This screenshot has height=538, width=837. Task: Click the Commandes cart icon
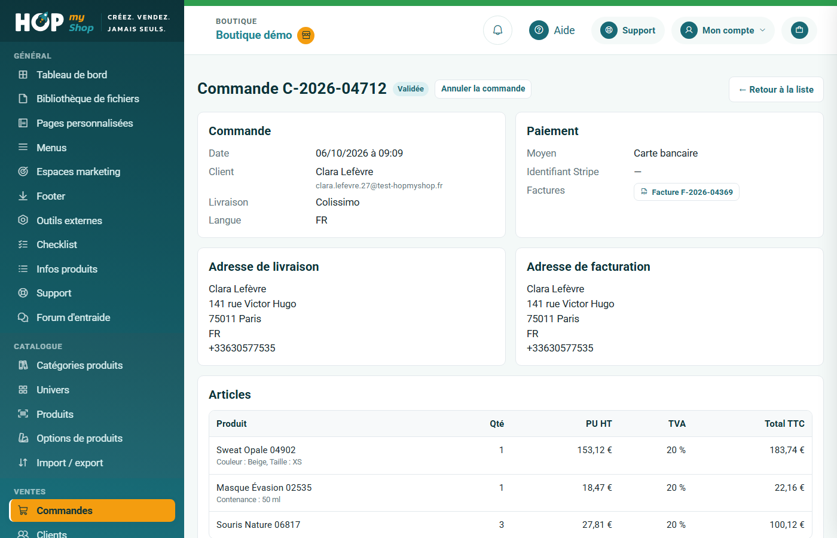point(23,511)
